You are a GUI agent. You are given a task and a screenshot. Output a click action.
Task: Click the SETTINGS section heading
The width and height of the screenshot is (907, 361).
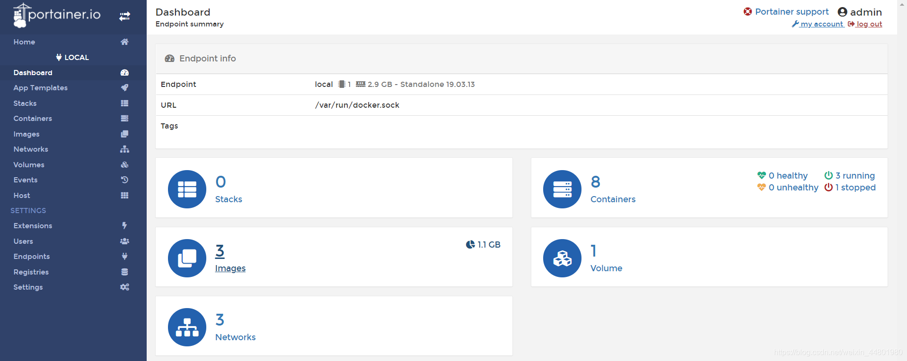pyautogui.click(x=28, y=211)
